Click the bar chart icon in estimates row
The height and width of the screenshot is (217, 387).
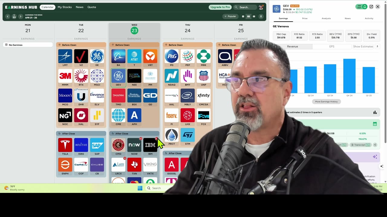pyautogui.click(x=375, y=112)
